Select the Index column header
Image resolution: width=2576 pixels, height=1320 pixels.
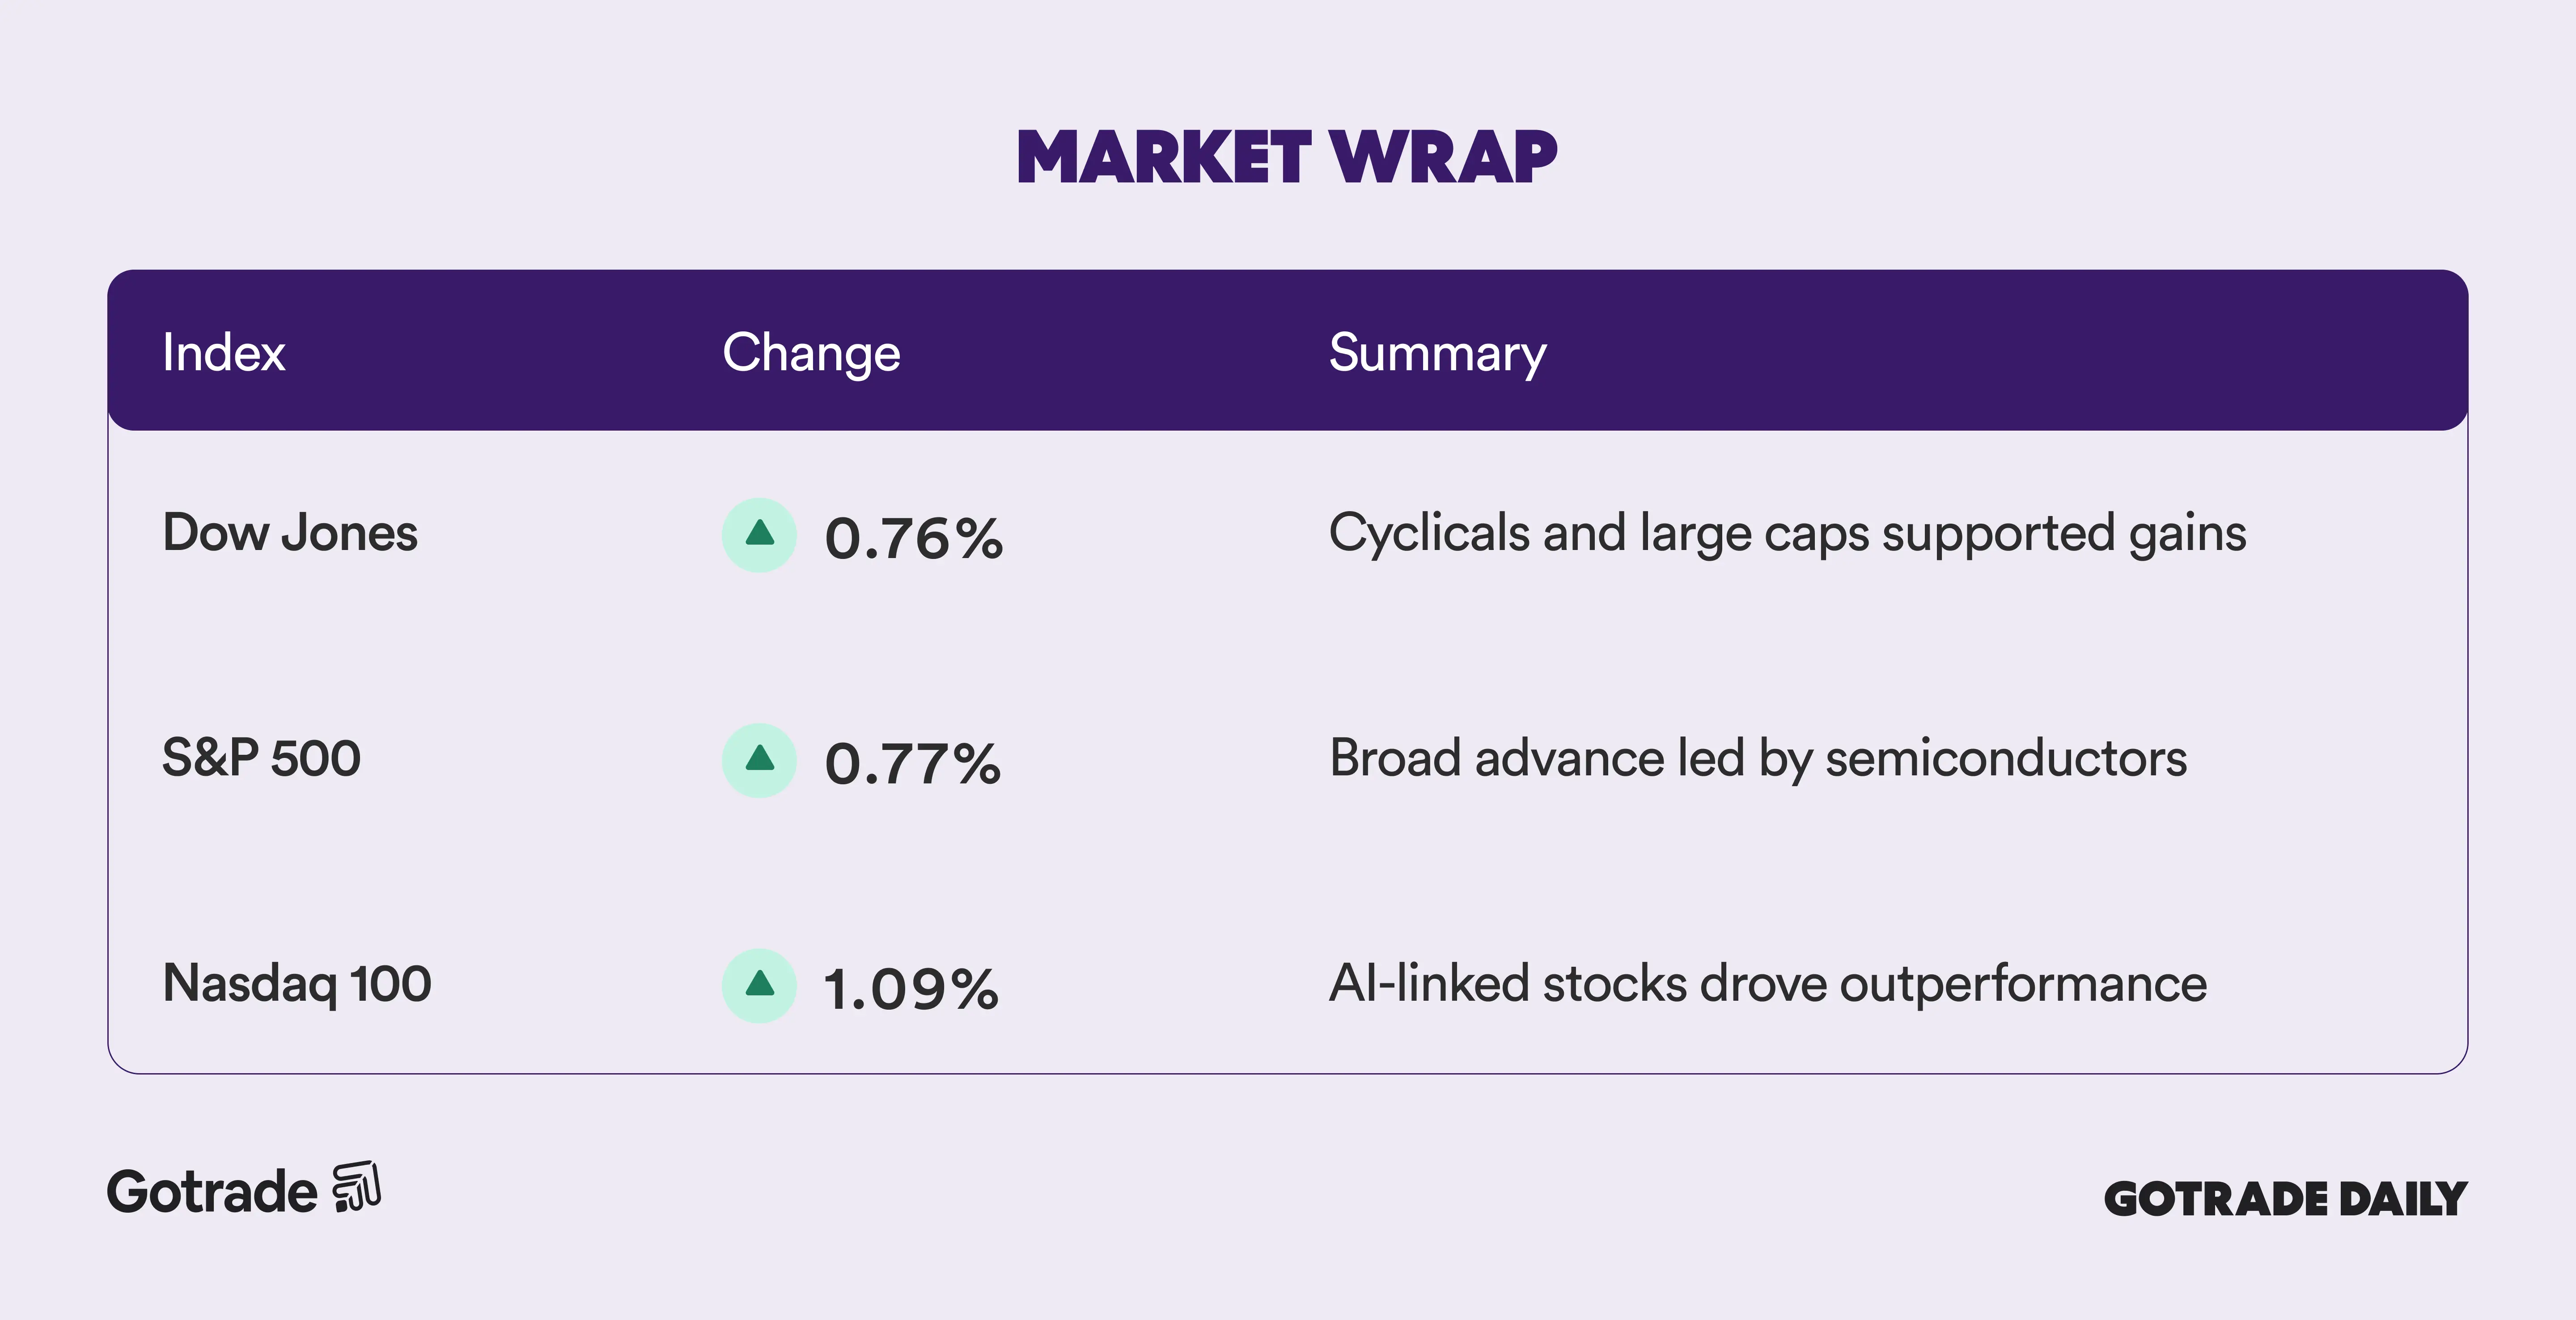click(x=224, y=352)
